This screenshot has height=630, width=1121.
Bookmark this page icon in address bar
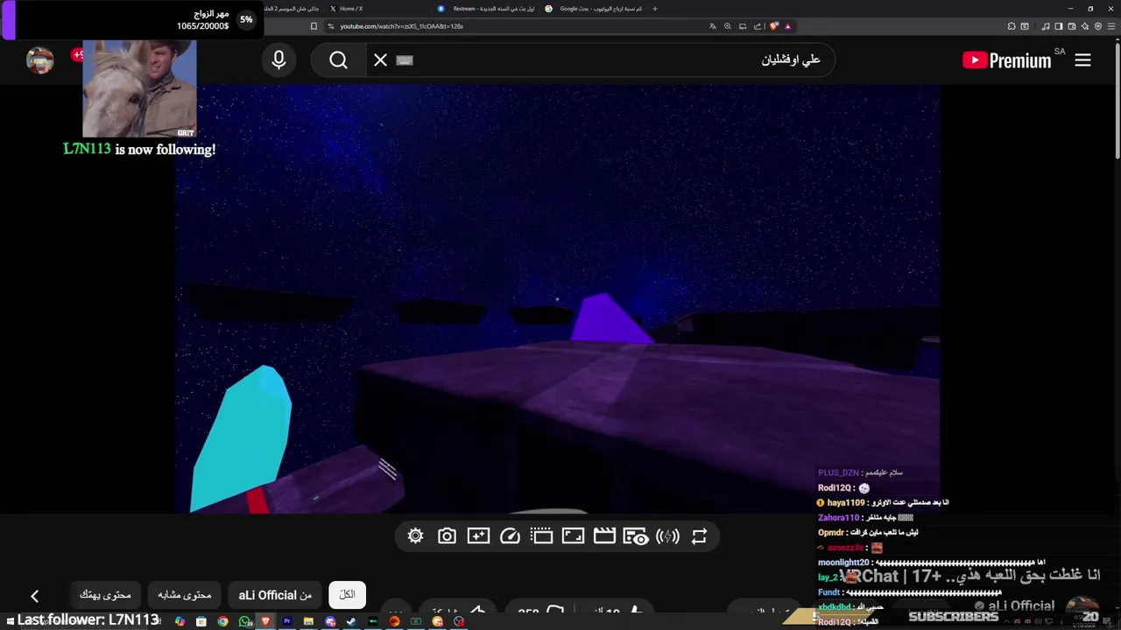click(x=314, y=26)
